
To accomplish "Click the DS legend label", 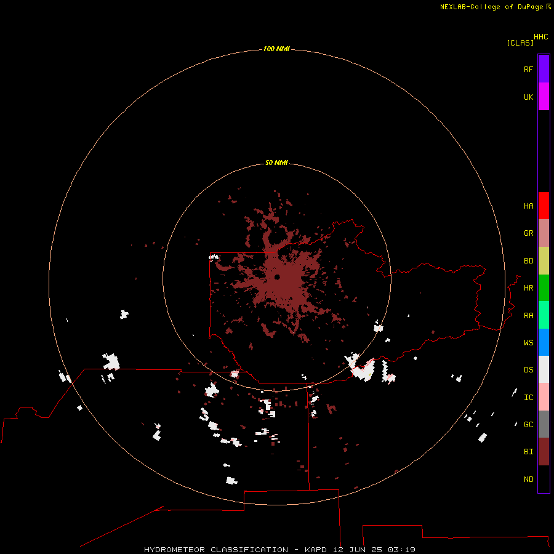I will pos(528,370).
